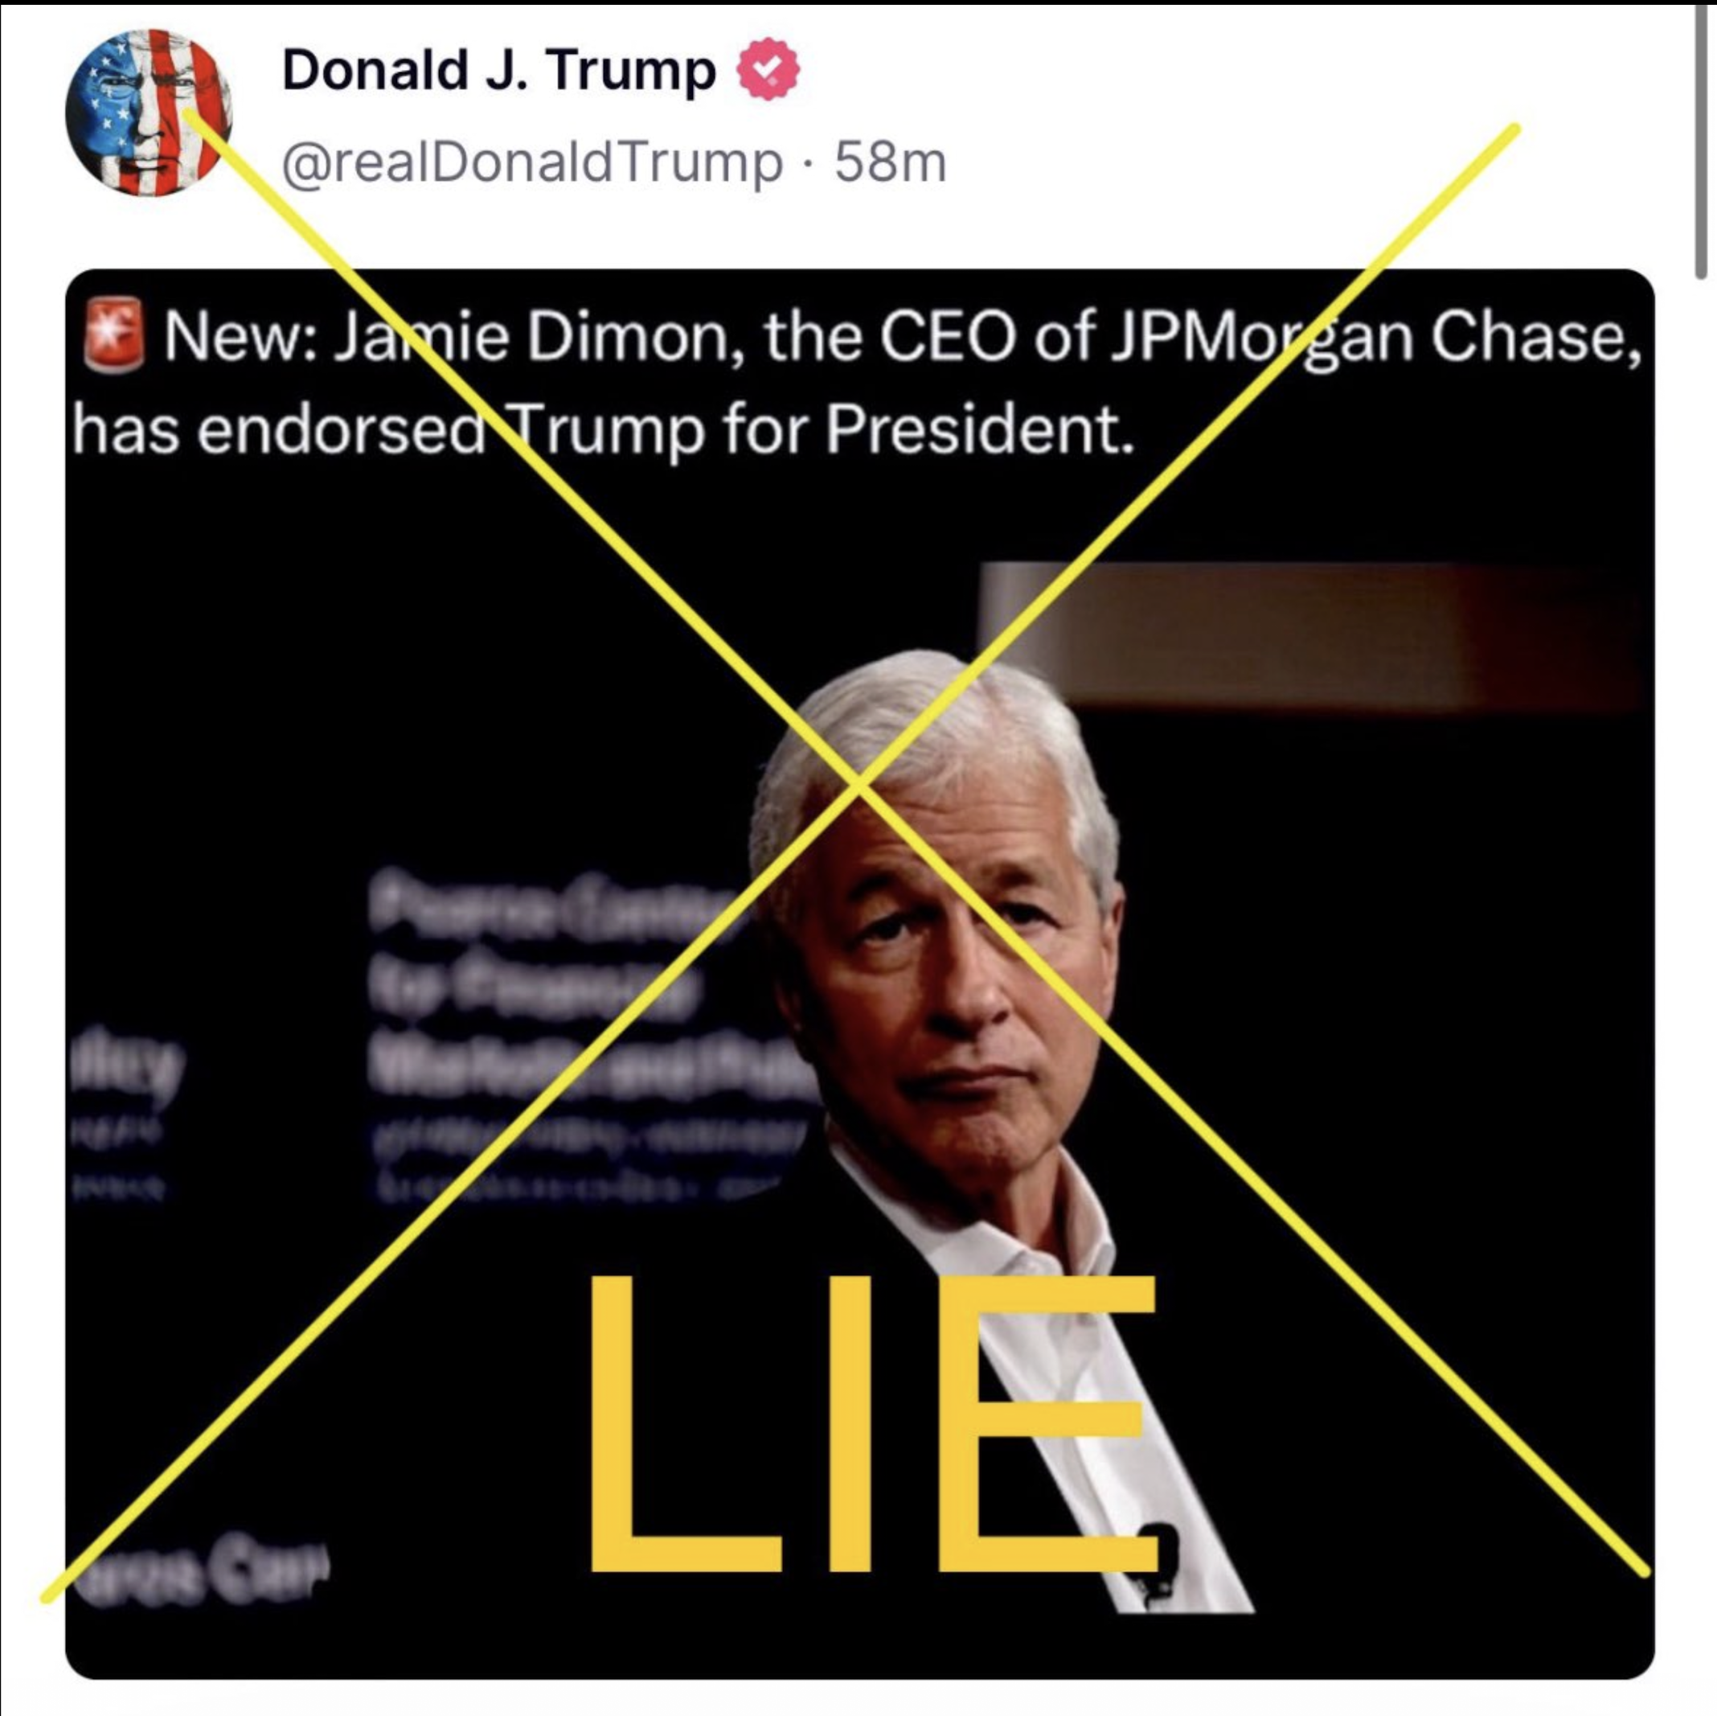
Task: Open the Donald J. Trump display name
Action: [498, 69]
